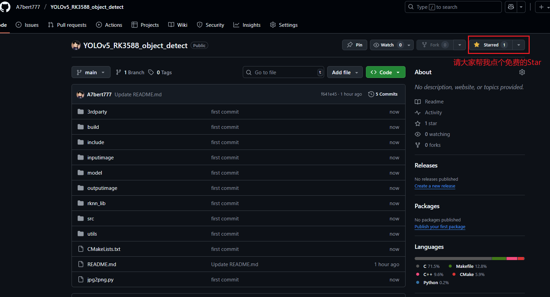550x297 pixels.
Task: Open the Wiki tab
Action: point(178,25)
